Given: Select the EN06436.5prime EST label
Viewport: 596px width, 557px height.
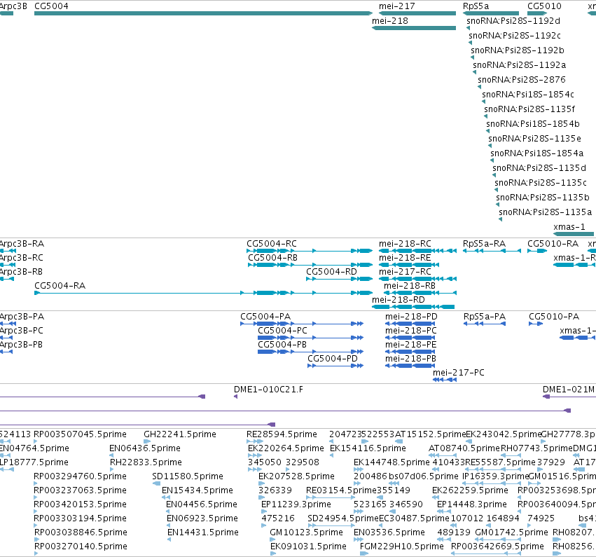Looking at the screenshot, I should click(x=144, y=448).
